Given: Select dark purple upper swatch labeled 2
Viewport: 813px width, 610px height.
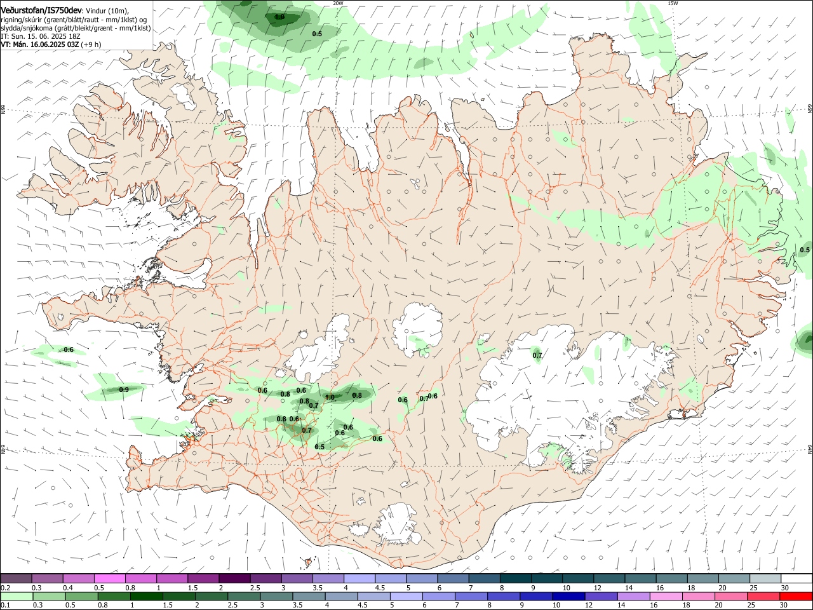Looking at the screenshot, I should [234, 578].
